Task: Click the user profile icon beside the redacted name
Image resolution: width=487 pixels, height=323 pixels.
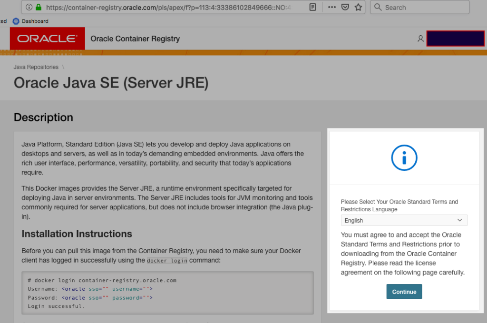Action: click(420, 39)
